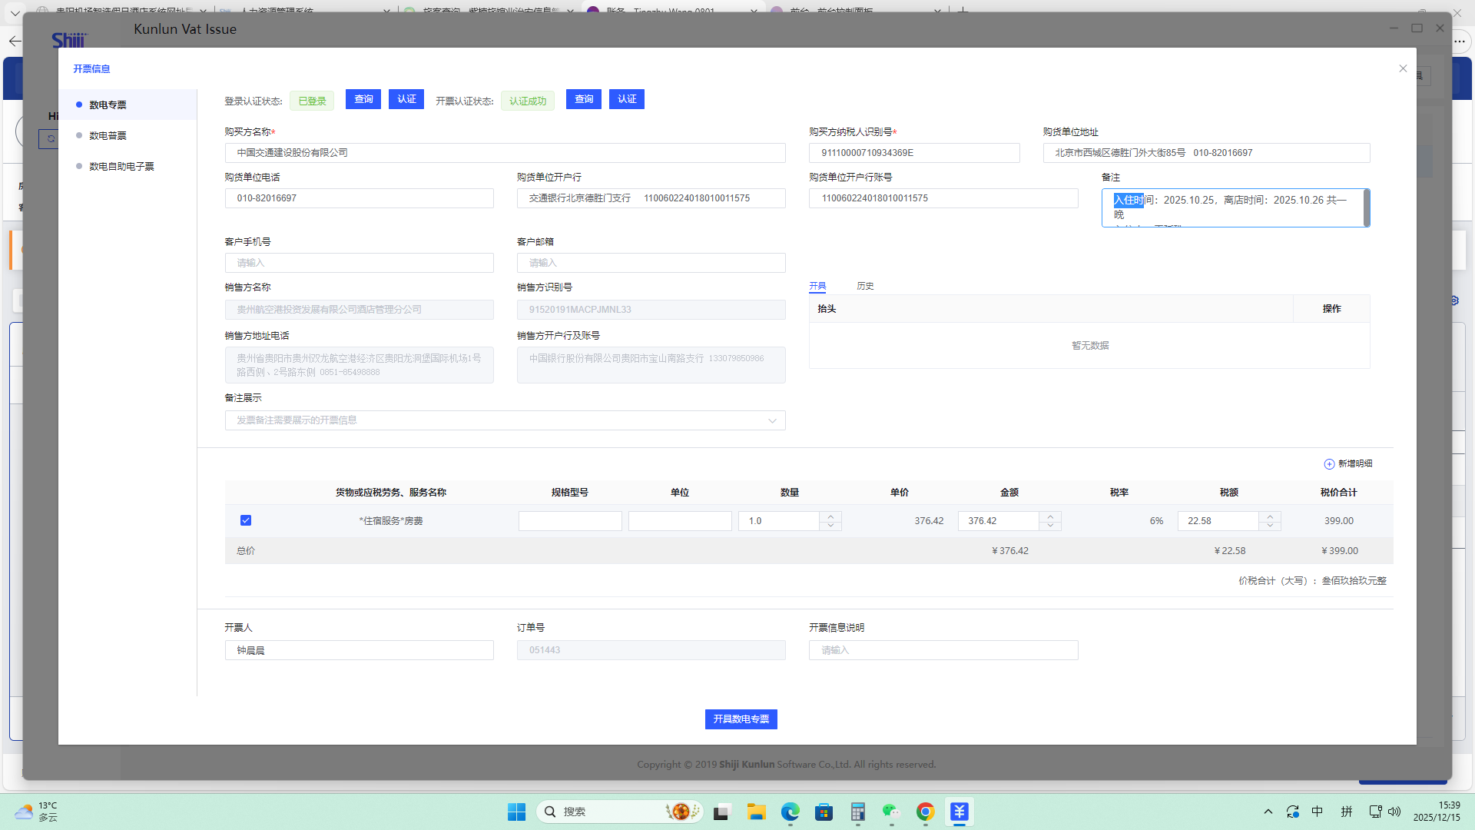The image size is (1475, 830).
Task: Switch to the 历史 tab
Action: tap(865, 286)
